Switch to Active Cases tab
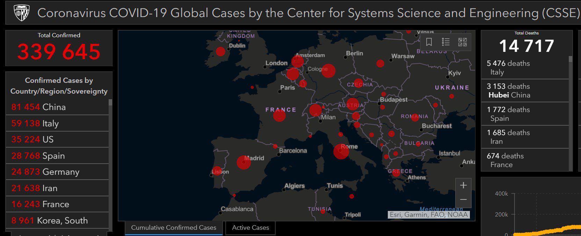581x236 pixels. pyautogui.click(x=250, y=228)
